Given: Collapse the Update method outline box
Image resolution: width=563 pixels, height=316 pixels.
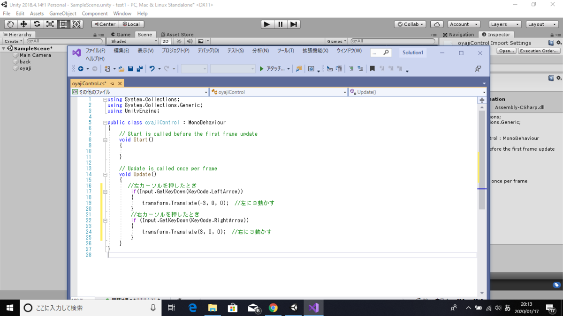Looking at the screenshot, I should [x=105, y=174].
